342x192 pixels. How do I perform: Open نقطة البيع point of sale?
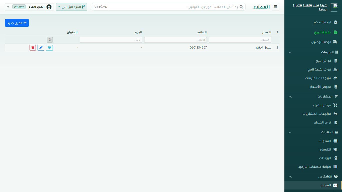click(313, 32)
